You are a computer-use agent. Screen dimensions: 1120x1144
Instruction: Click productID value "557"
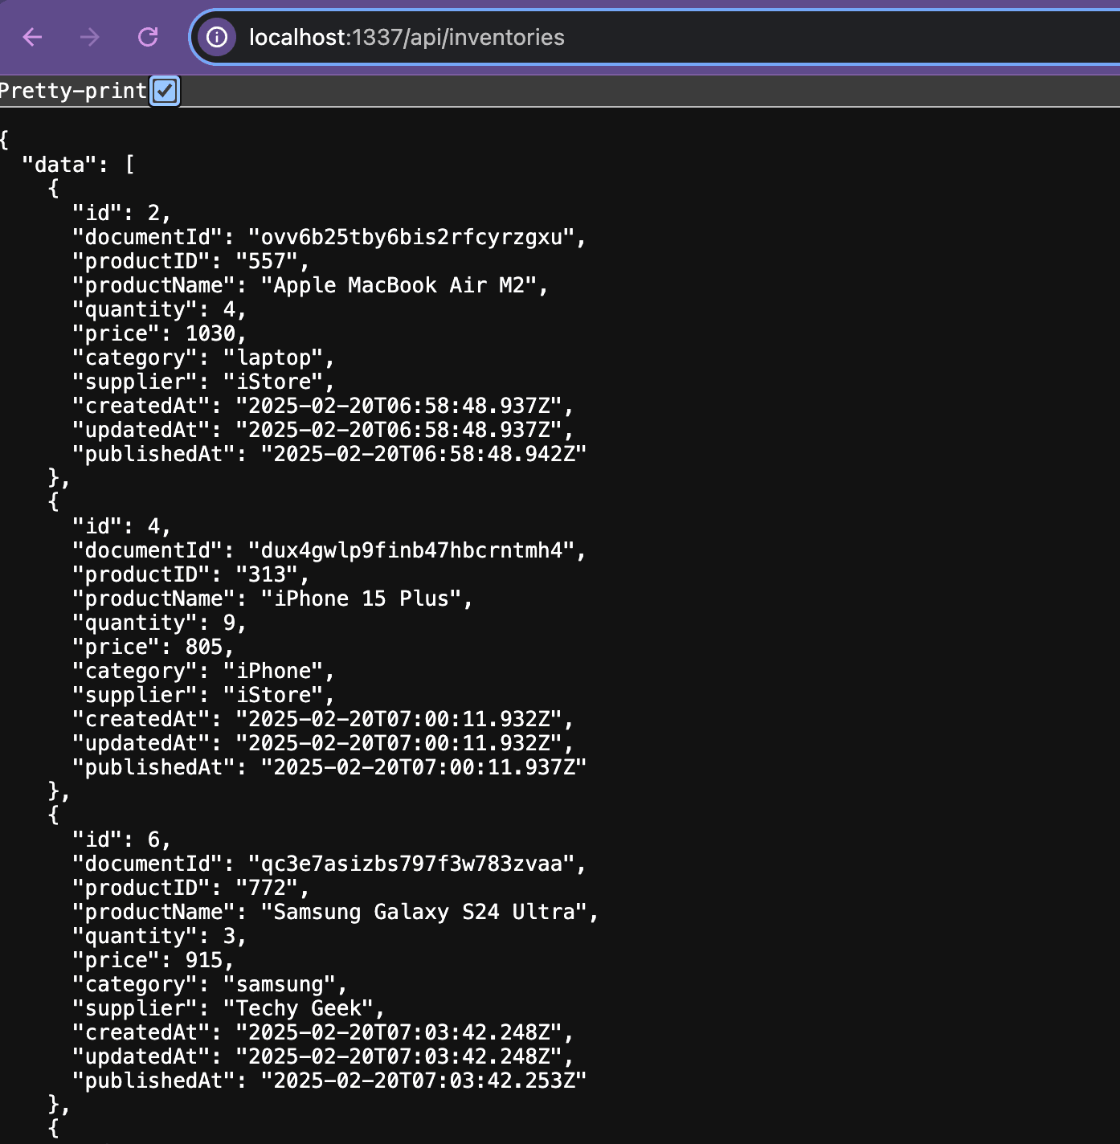click(x=267, y=261)
